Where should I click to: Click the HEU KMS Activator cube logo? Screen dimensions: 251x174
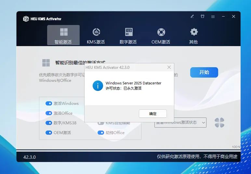(x=26, y=19)
